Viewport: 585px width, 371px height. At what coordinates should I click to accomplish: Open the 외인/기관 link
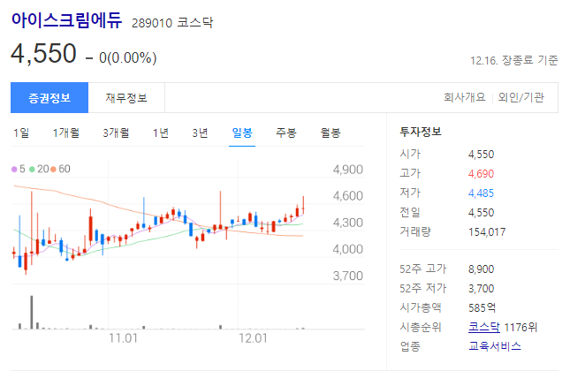point(520,97)
